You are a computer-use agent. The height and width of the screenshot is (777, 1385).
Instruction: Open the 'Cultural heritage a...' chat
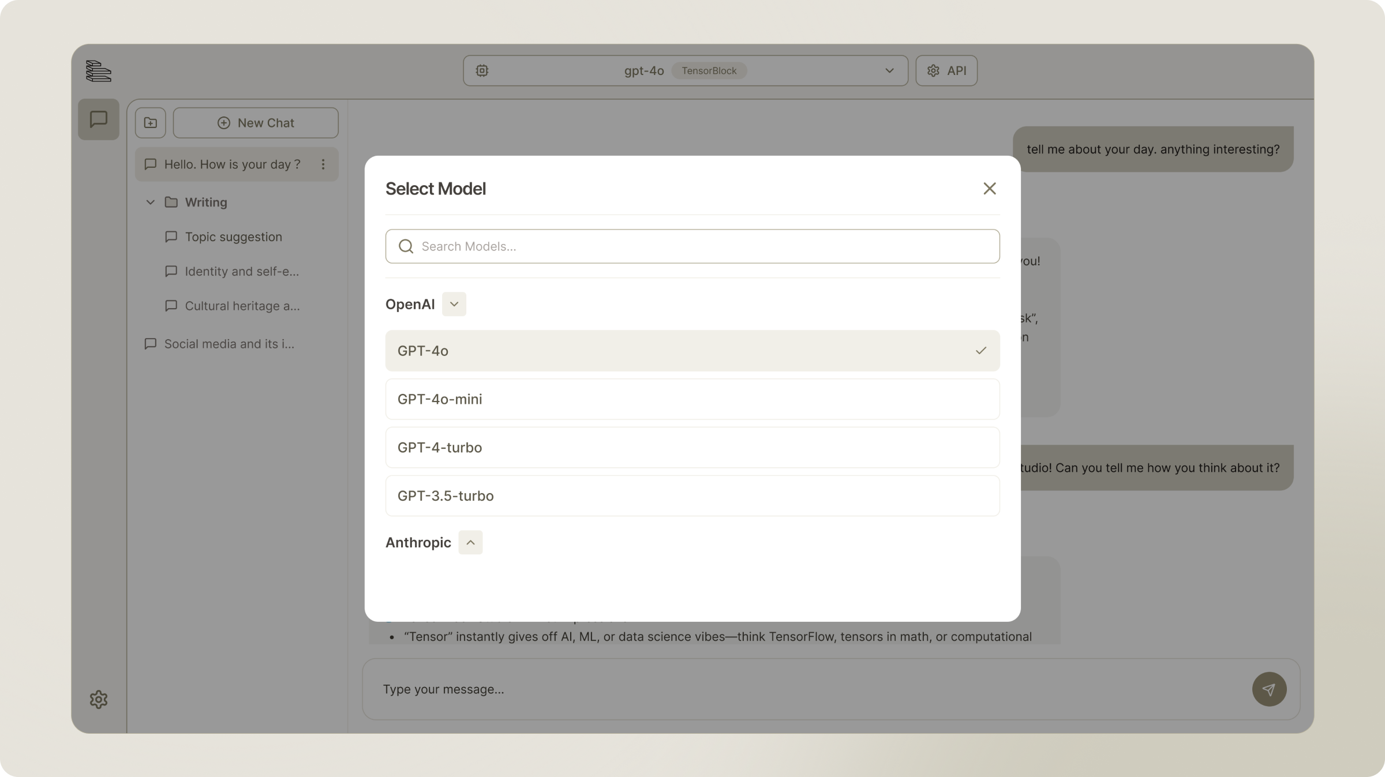[x=232, y=306]
